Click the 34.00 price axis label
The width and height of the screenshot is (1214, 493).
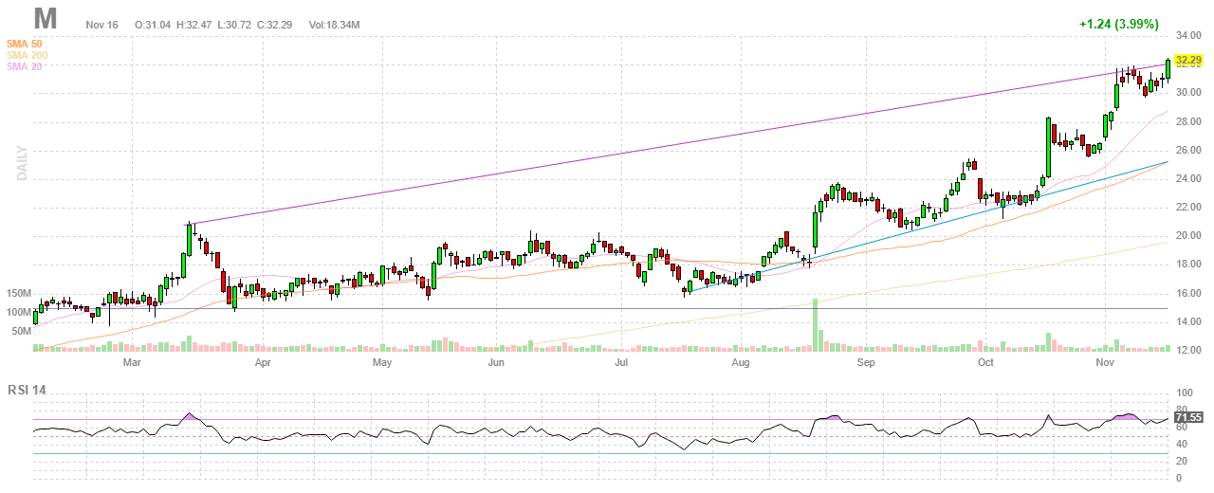click(1187, 36)
